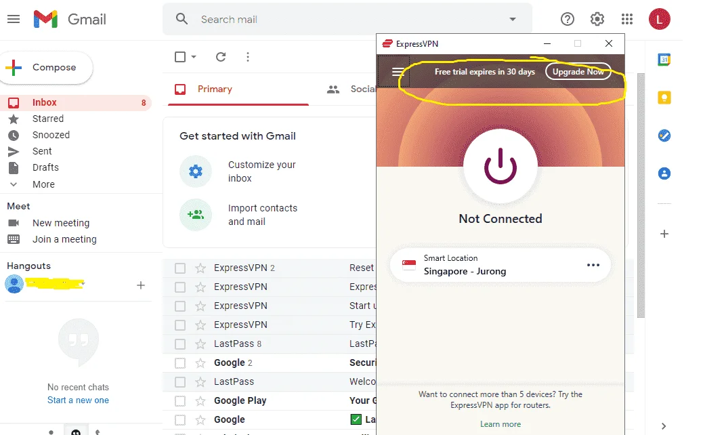Show search options dropdown arrow
Image resolution: width=703 pixels, height=435 pixels.
click(x=513, y=19)
